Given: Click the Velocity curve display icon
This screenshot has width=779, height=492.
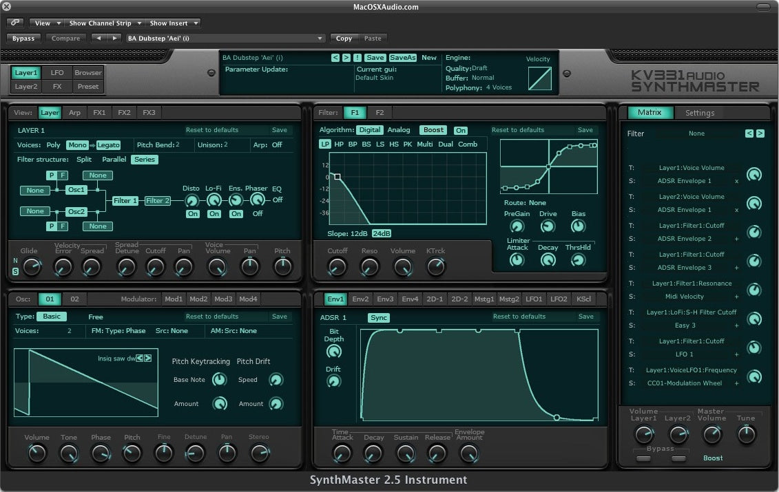Looking at the screenshot, I should tap(539, 78).
